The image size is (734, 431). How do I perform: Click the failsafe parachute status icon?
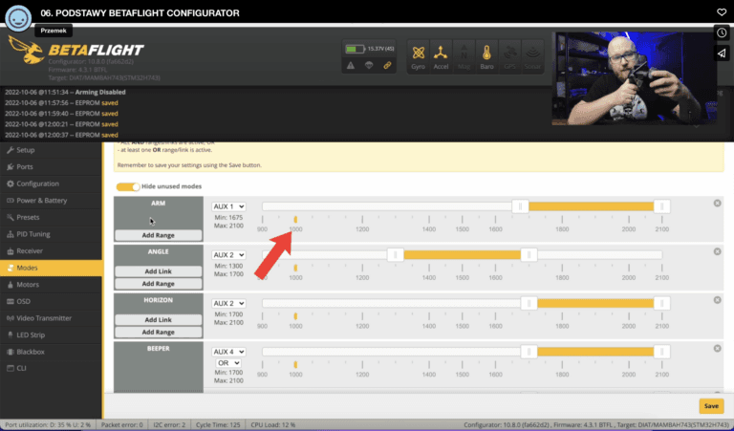[369, 66]
